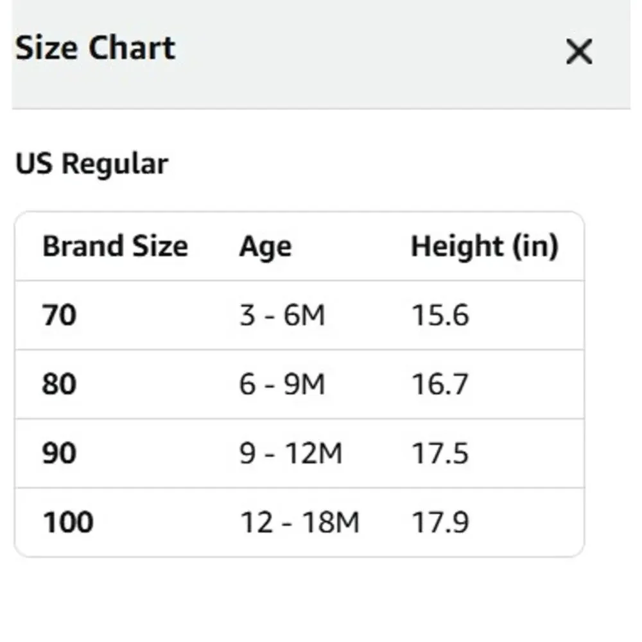The image size is (642, 642).
Task: Click the 6 - 9M age cell
Action: click(282, 384)
